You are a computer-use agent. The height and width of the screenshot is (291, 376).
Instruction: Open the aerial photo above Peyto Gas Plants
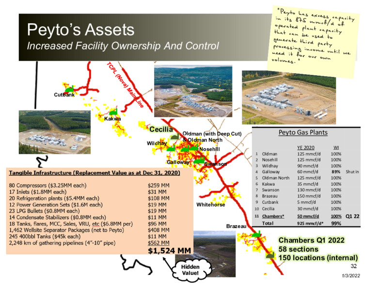click(289, 97)
